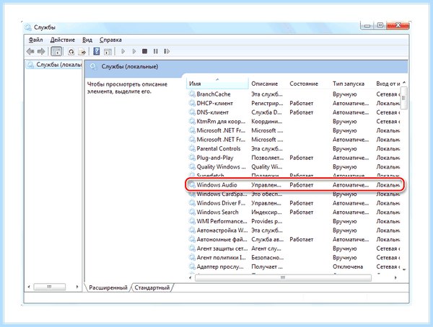Click the Службы icon in the title bar
433x327 pixels.
(x=28, y=27)
